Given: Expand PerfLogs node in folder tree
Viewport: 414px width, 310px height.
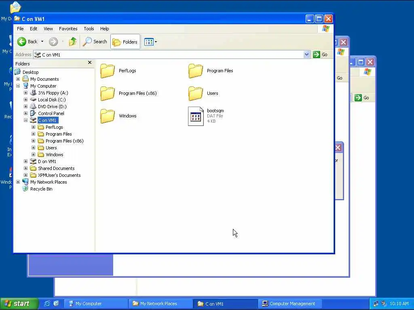Looking at the screenshot, I should tap(33, 127).
